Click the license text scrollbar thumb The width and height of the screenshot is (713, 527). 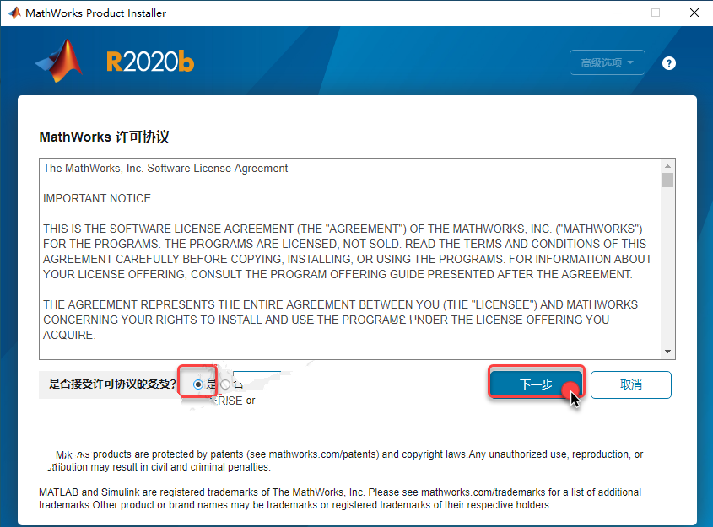pos(667,180)
